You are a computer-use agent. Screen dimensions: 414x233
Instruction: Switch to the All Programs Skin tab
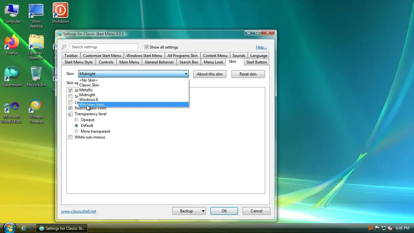click(182, 56)
